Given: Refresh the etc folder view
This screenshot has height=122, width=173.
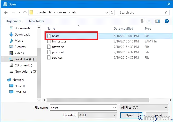Looking at the screenshot, I should click(112, 13).
